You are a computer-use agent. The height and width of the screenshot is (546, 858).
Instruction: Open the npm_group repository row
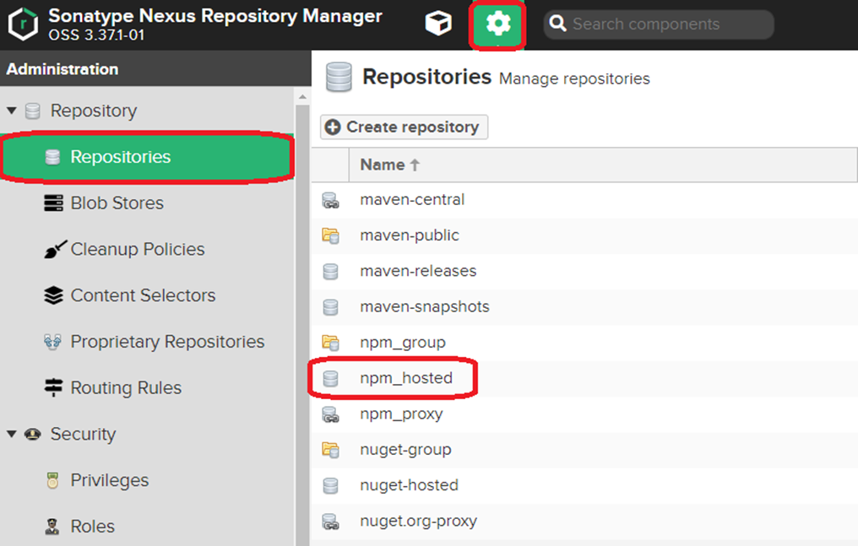pyautogui.click(x=584, y=343)
